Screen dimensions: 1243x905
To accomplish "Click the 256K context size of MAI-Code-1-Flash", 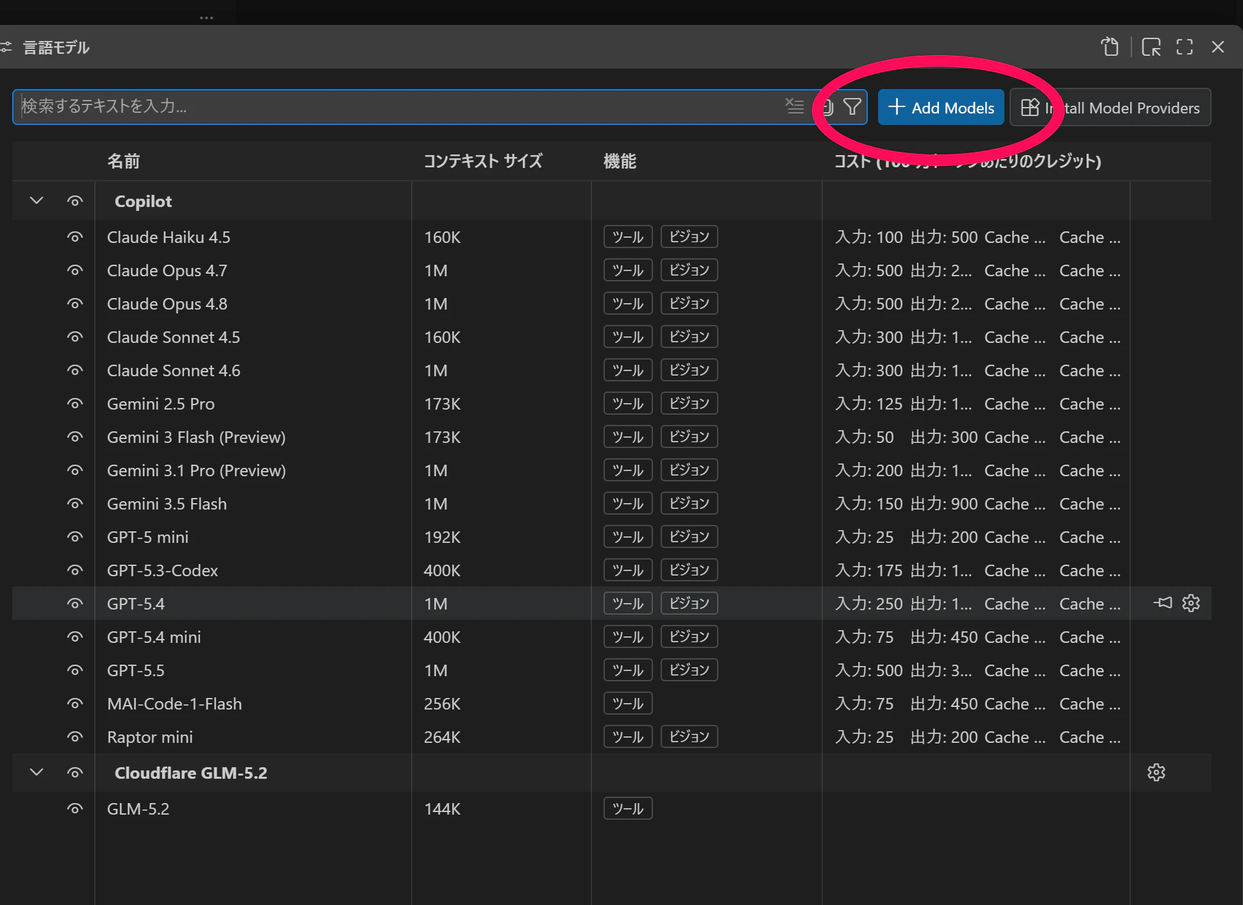I will coord(442,704).
